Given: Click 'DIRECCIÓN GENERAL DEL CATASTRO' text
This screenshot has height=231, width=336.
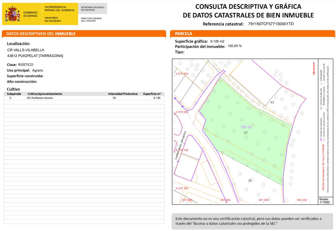Looking at the screenshot, I should 91,20.
